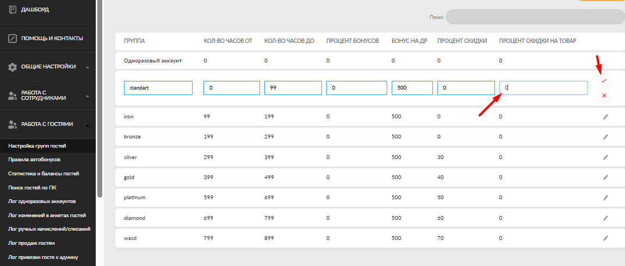Edit Процент бонусов field in standart row
The width and height of the screenshot is (625, 266).
[x=357, y=88]
